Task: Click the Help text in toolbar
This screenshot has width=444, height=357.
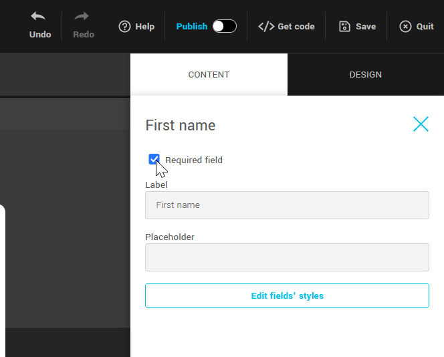Action: click(144, 27)
